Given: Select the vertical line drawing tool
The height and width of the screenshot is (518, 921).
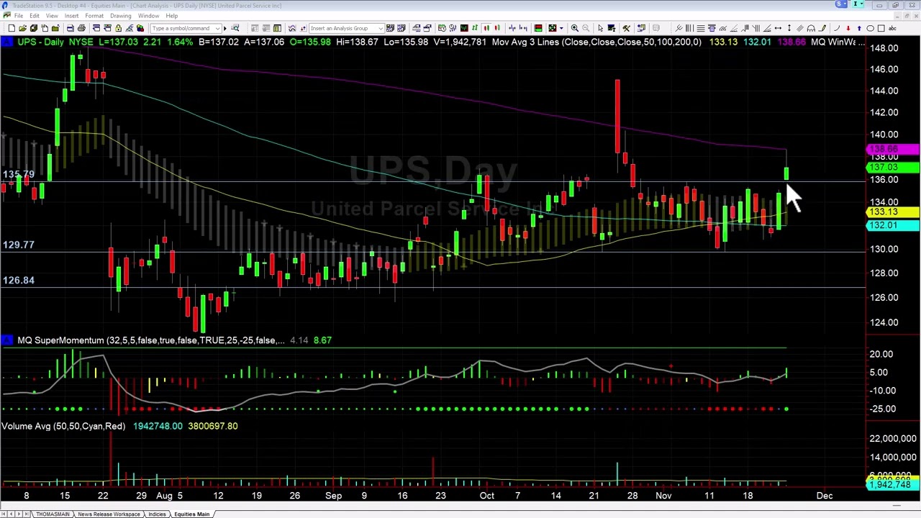Looking at the screenshot, I should [x=789, y=28].
